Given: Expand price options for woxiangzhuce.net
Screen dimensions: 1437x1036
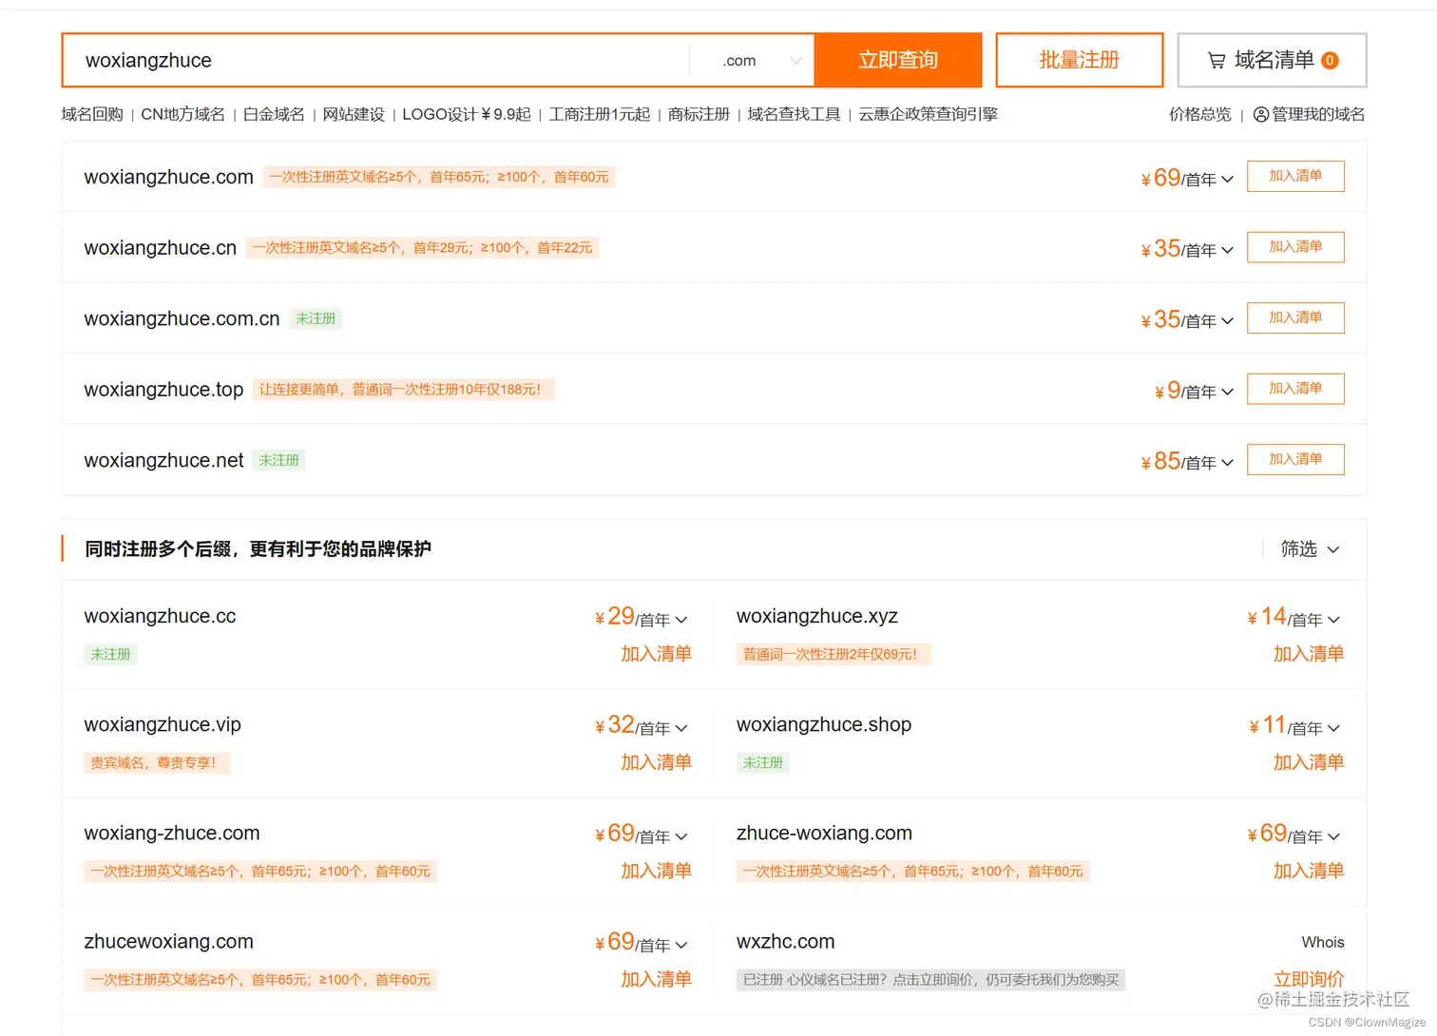Looking at the screenshot, I should [x=1227, y=462].
